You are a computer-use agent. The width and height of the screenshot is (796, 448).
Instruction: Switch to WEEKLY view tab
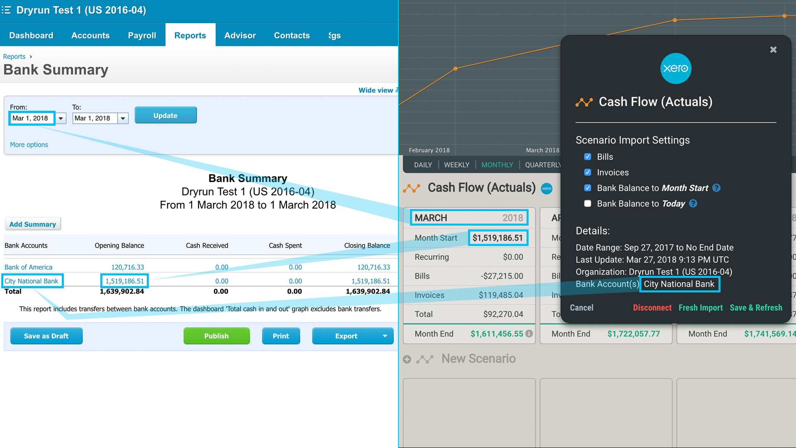(456, 165)
